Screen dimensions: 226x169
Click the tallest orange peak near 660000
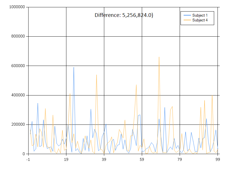pyautogui.click(x=159, y=57)
